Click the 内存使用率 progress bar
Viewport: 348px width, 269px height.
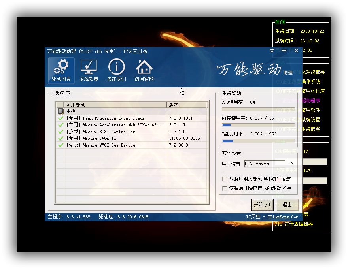(x=258, y=125)
